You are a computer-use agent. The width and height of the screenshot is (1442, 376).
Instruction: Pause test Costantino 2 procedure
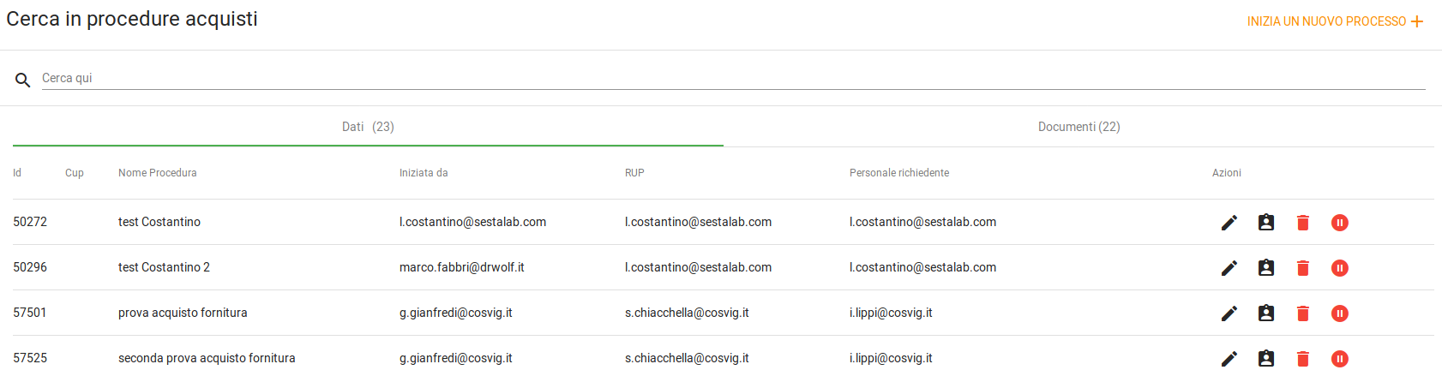tap(1340, 268)
